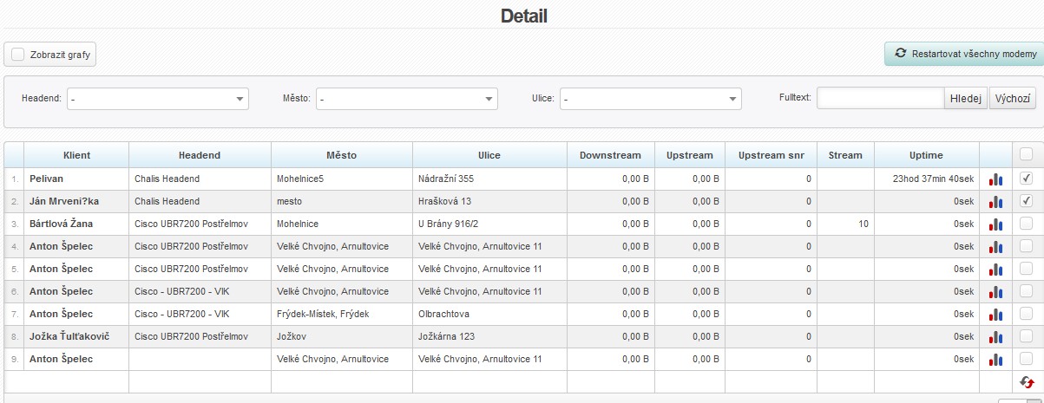This screenshot has height=403, width=1044.
Task: Click the Výchozí reset button
Action: point(1013,99)
